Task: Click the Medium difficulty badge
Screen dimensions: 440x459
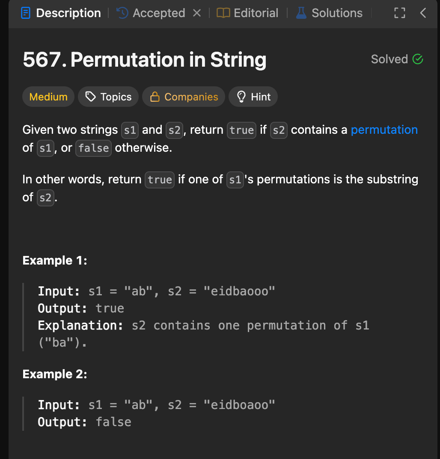Action: point(48,97)
